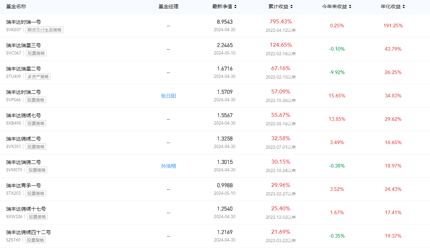Click annualized return 34.83%

(x=393, y=96)
